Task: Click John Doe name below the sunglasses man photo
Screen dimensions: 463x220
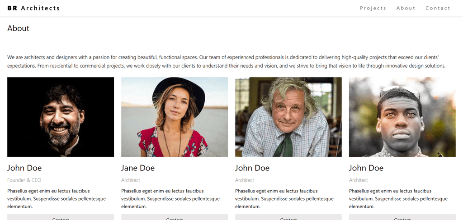Action: [366, 168]
